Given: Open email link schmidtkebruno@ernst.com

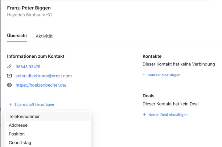Looking at the screenshot, I should pyautogui.click(x=44, y=76).
